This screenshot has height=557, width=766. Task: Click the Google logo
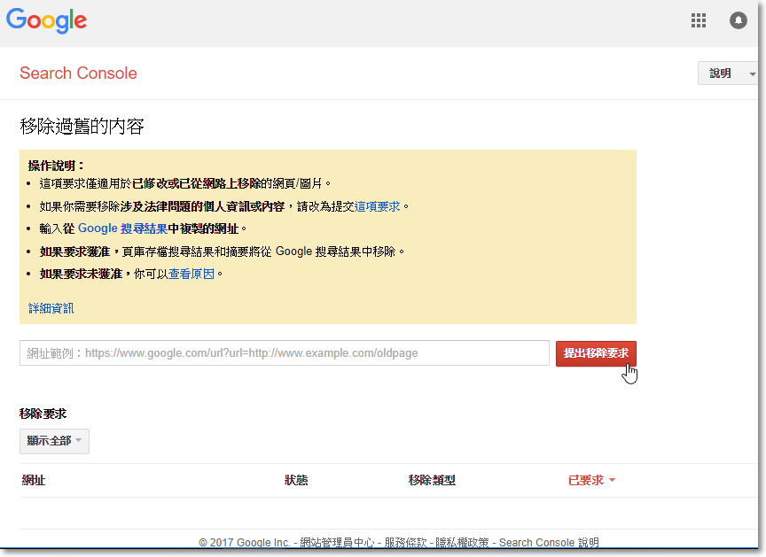[x=47, y=20]
